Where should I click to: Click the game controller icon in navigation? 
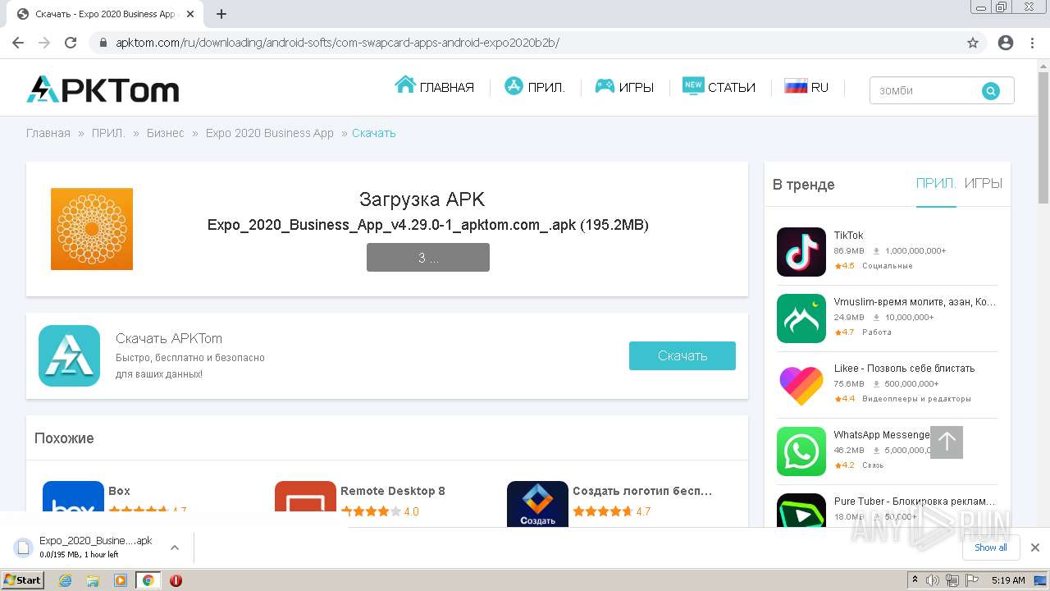(x=605, y=85)
